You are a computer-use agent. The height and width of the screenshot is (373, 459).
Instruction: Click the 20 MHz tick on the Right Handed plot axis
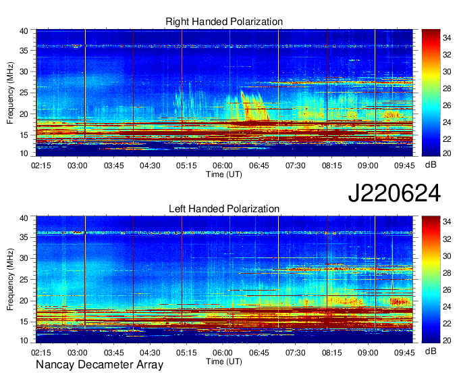(x=24, y=114)
